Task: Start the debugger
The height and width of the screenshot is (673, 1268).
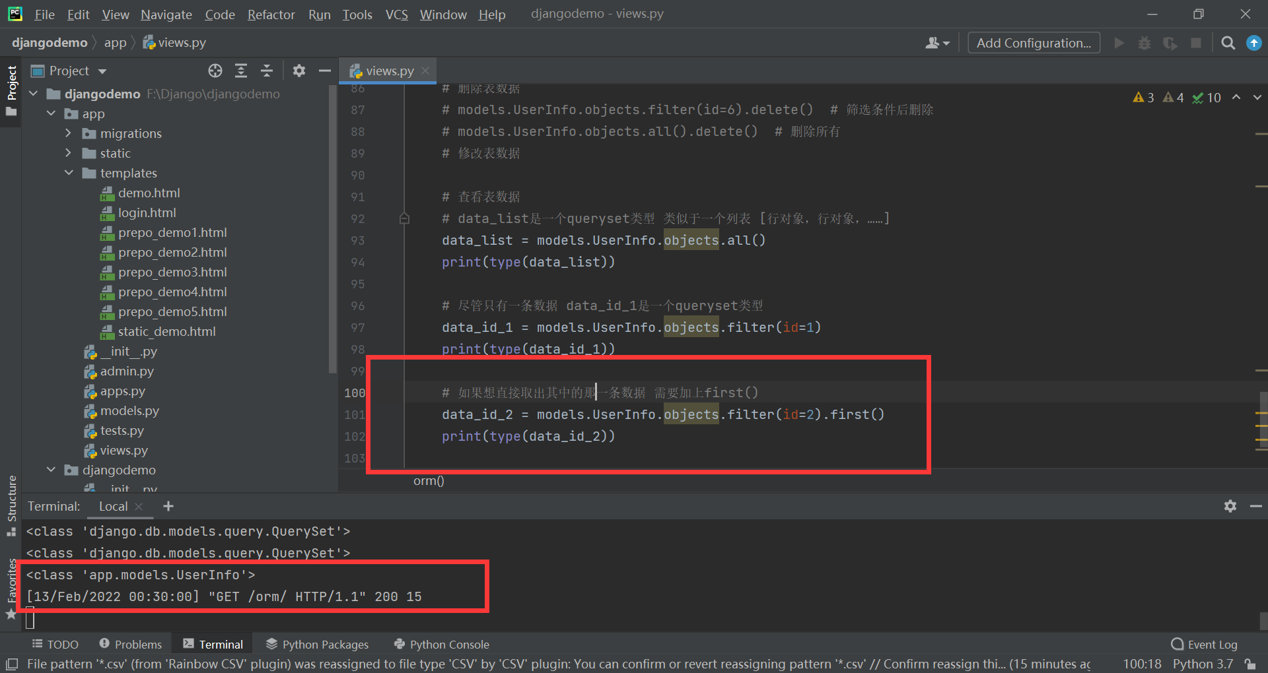Action: (x=1145, y=42)
